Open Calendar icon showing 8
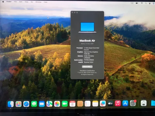This screenshot has width=155, height=116. (x=73, y=104)
